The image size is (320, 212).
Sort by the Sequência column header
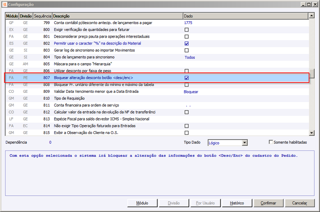pyautogui.click(x=42, y=16)
